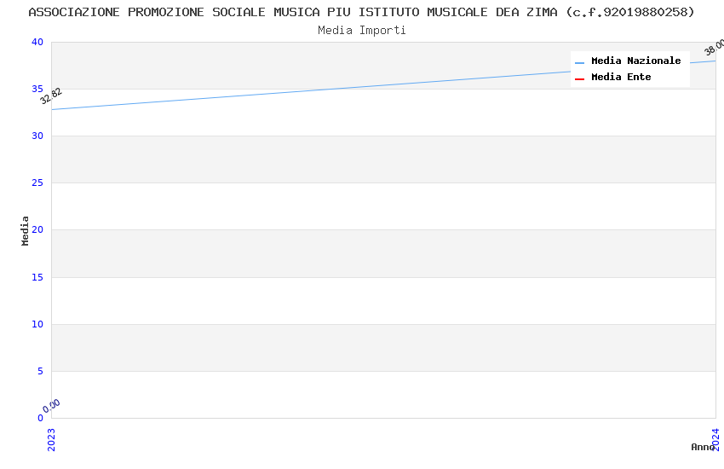The image size is (724, 469).
Task: Click the 0.00 data point label
Action: [52, 406]
